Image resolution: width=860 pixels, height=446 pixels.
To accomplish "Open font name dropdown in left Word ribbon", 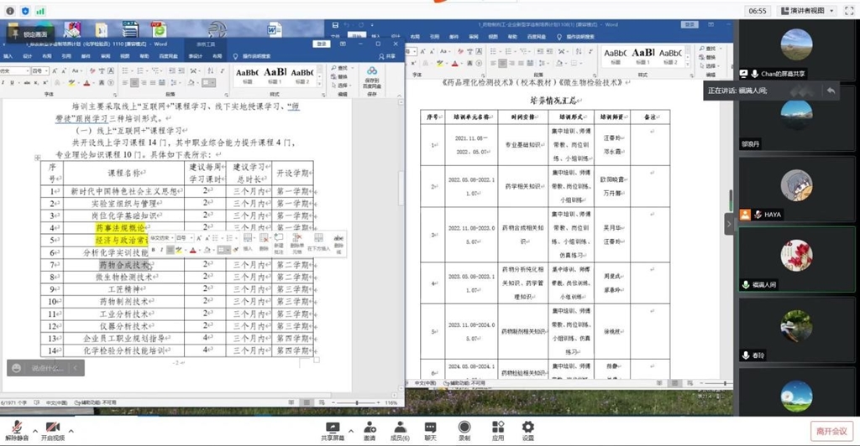I will (28, 71).
